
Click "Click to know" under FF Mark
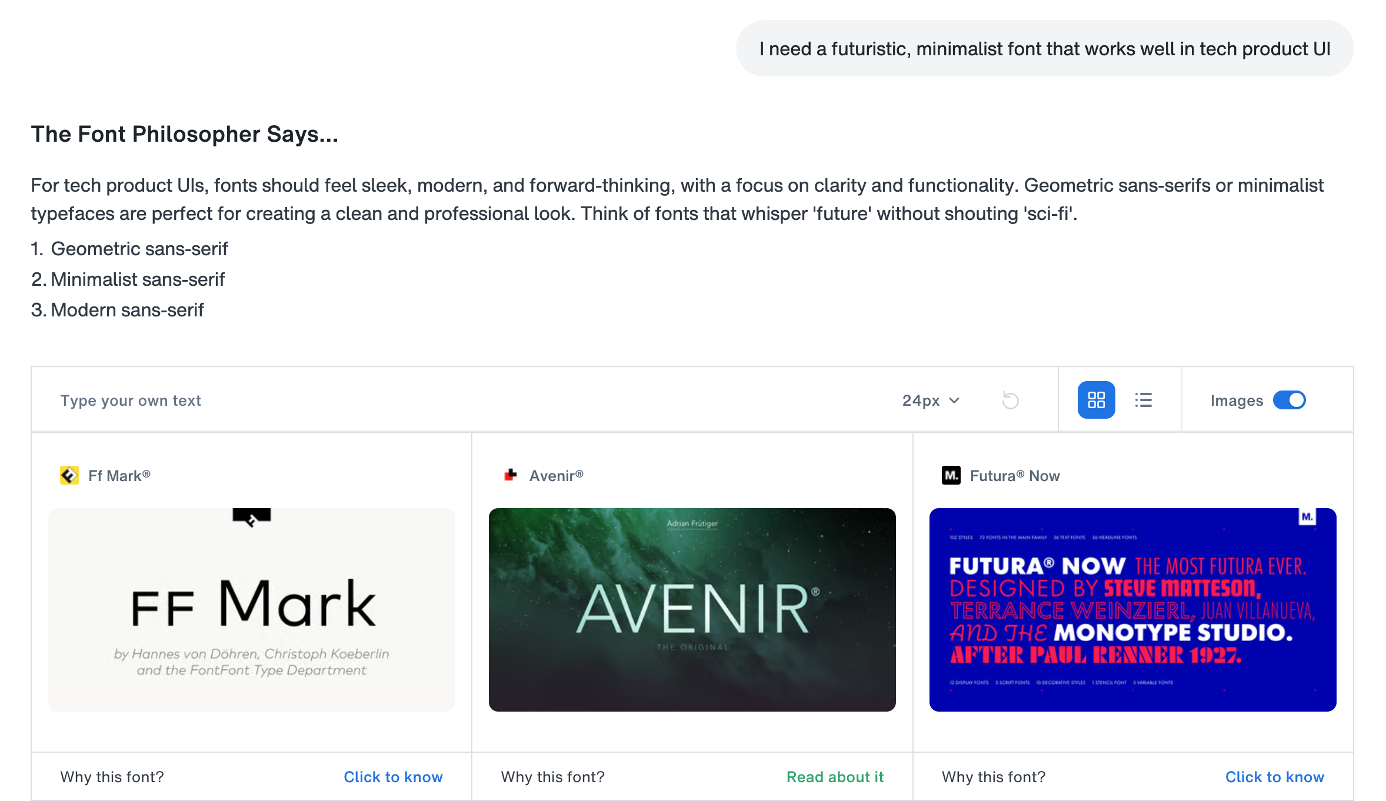click(393, 777)
